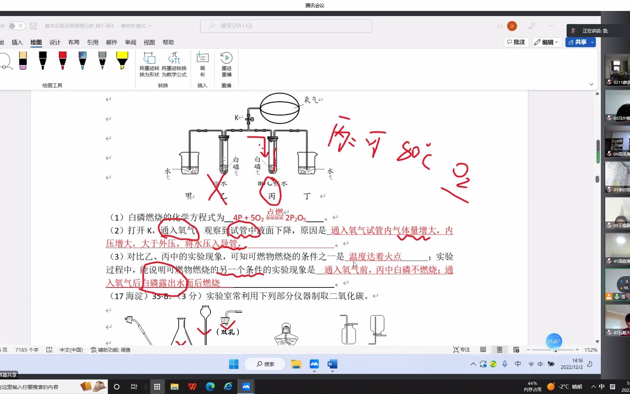The height and width of the screenshot is (394, 630).
Task: Click the pen icon near the account avatar
Action: click(532, 26)
